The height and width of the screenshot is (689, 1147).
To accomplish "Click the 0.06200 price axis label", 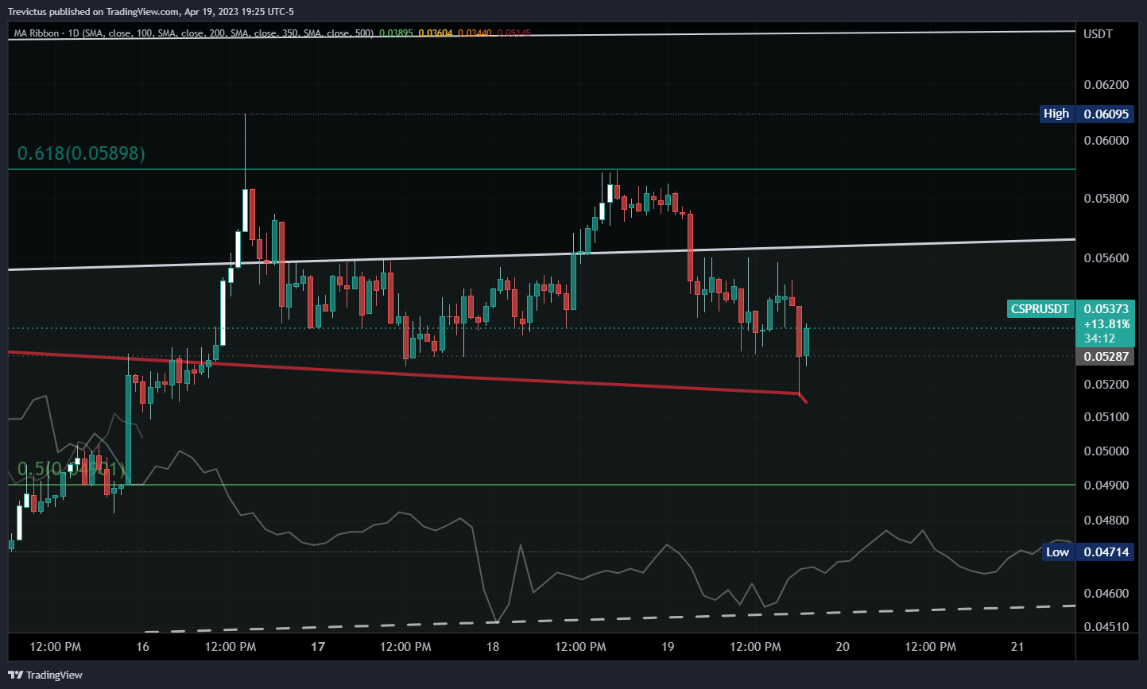I will 1106,84.
